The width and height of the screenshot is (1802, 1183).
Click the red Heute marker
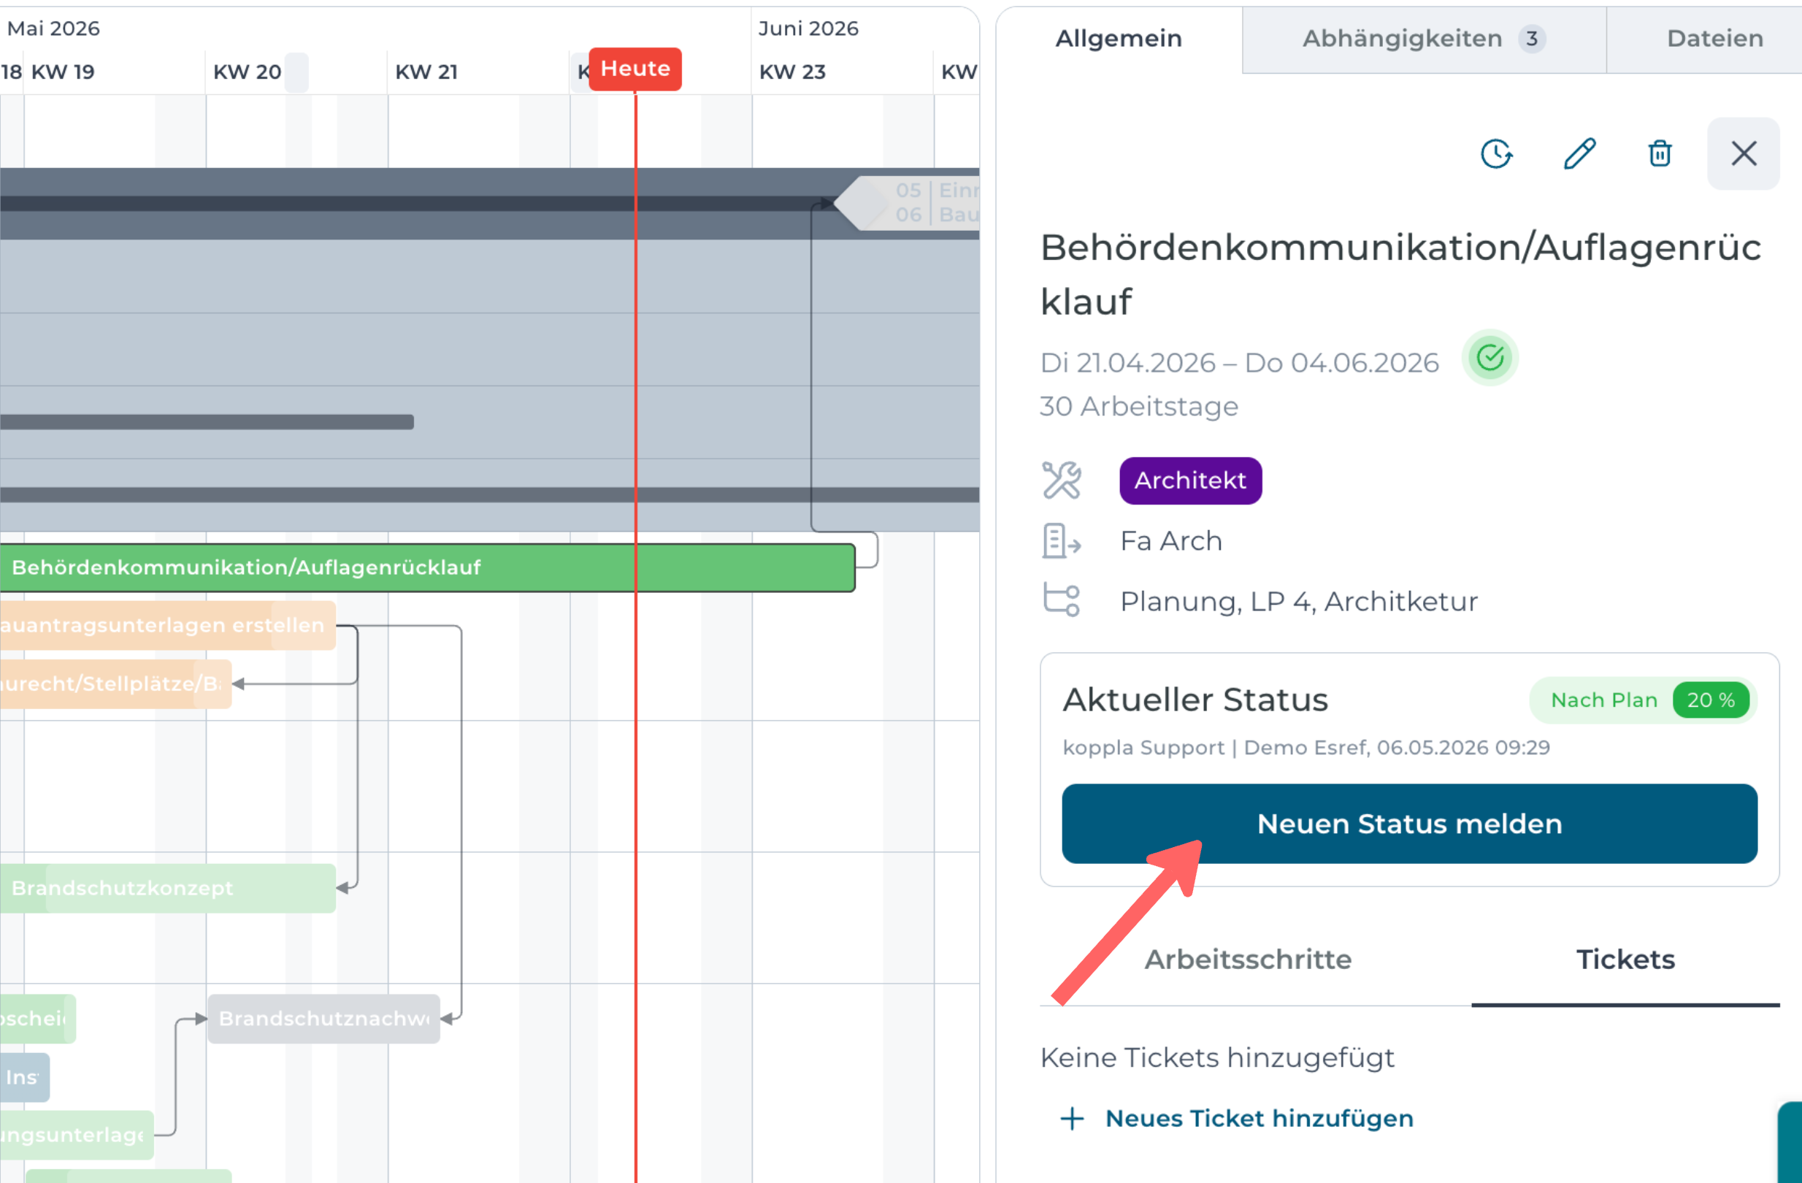(634, 69)
